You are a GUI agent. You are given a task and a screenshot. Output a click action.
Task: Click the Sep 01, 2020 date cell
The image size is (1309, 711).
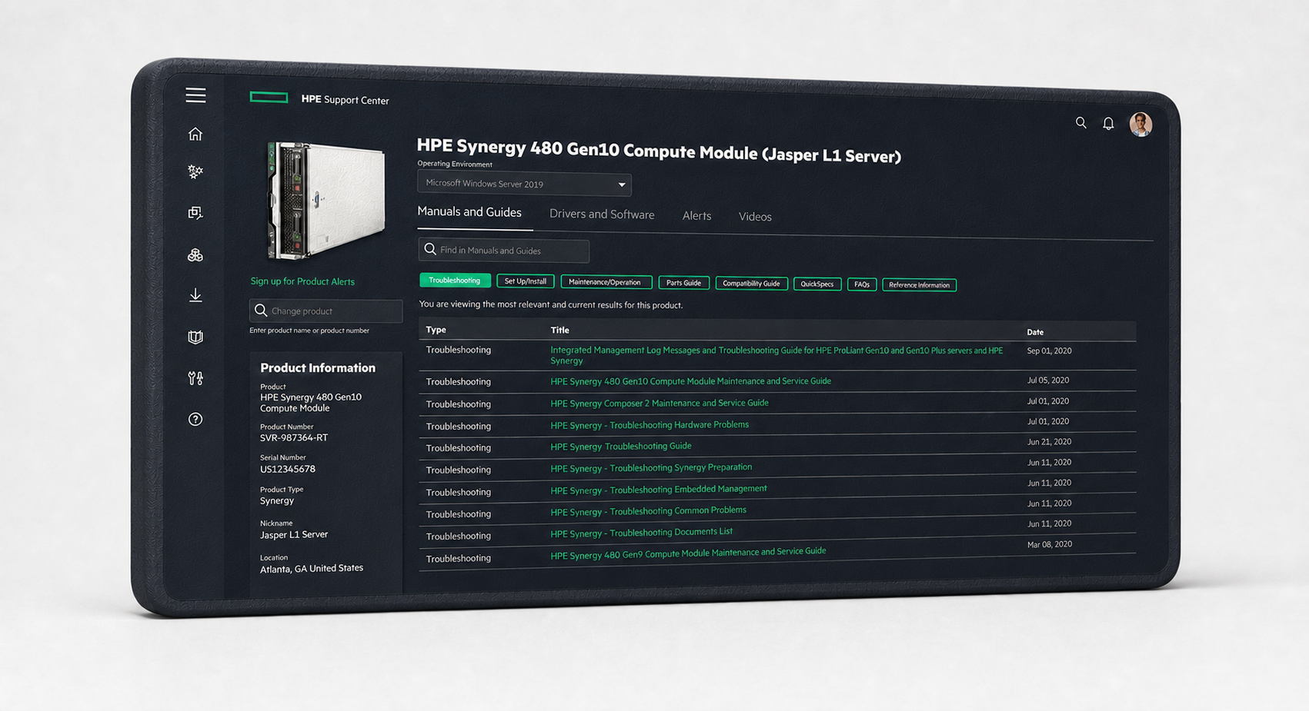pyautogui.click(x=1049, y=351)
